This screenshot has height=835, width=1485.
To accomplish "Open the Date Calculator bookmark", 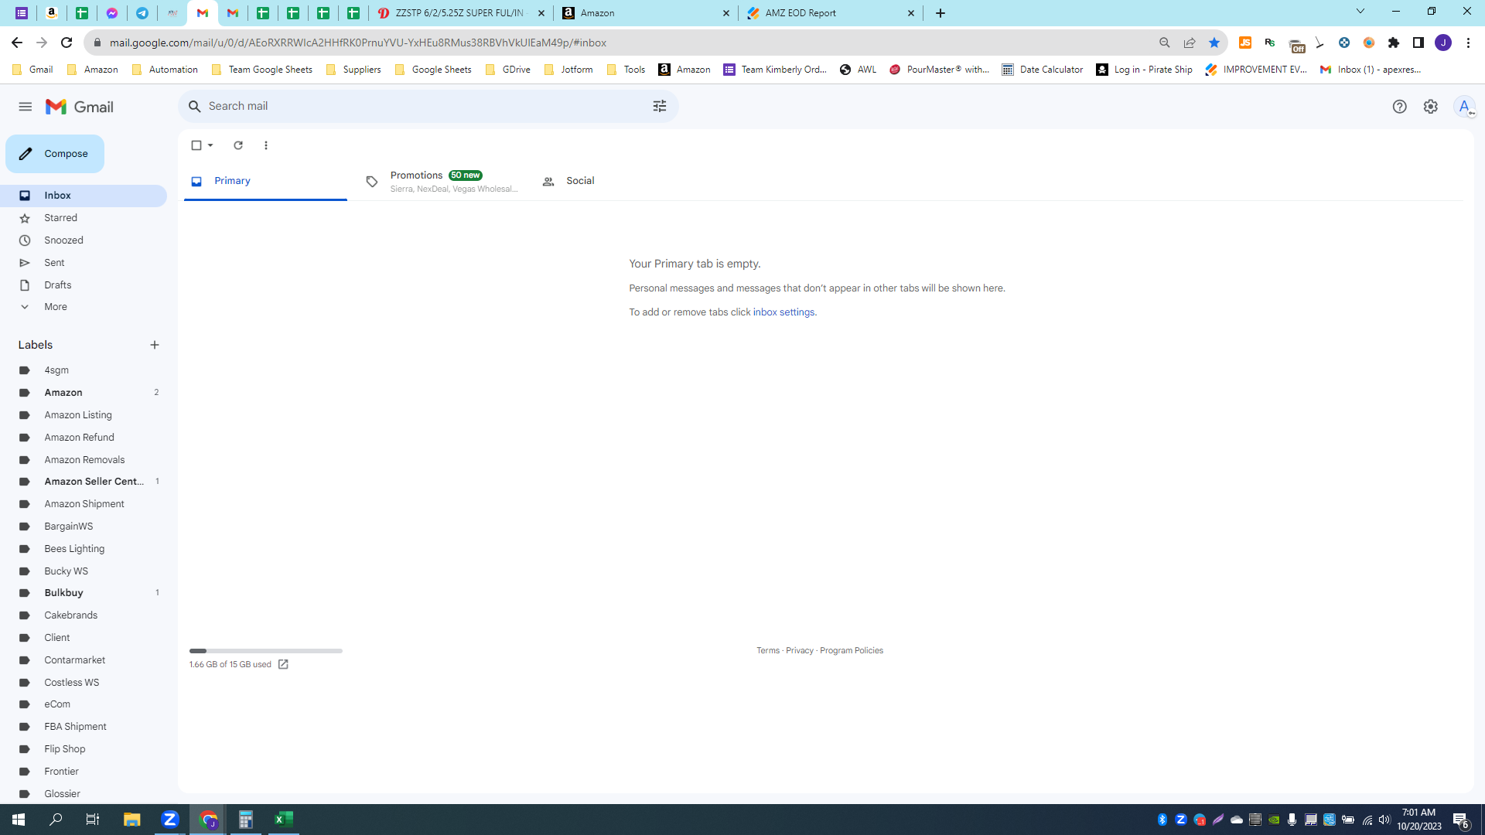I will coord(1043,70).
